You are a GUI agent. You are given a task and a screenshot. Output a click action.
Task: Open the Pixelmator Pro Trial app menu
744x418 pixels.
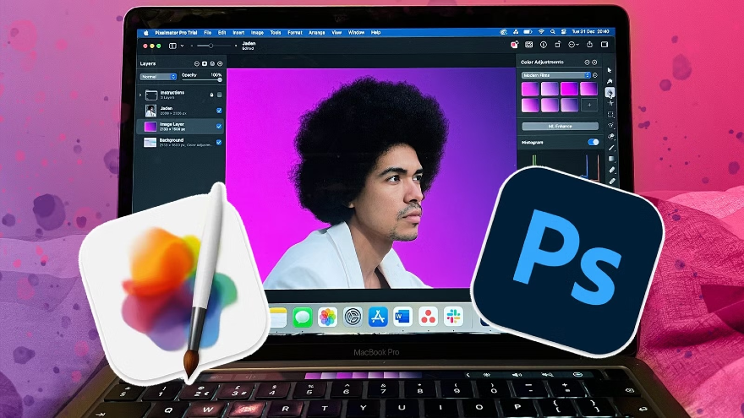(x=176, y=33)
